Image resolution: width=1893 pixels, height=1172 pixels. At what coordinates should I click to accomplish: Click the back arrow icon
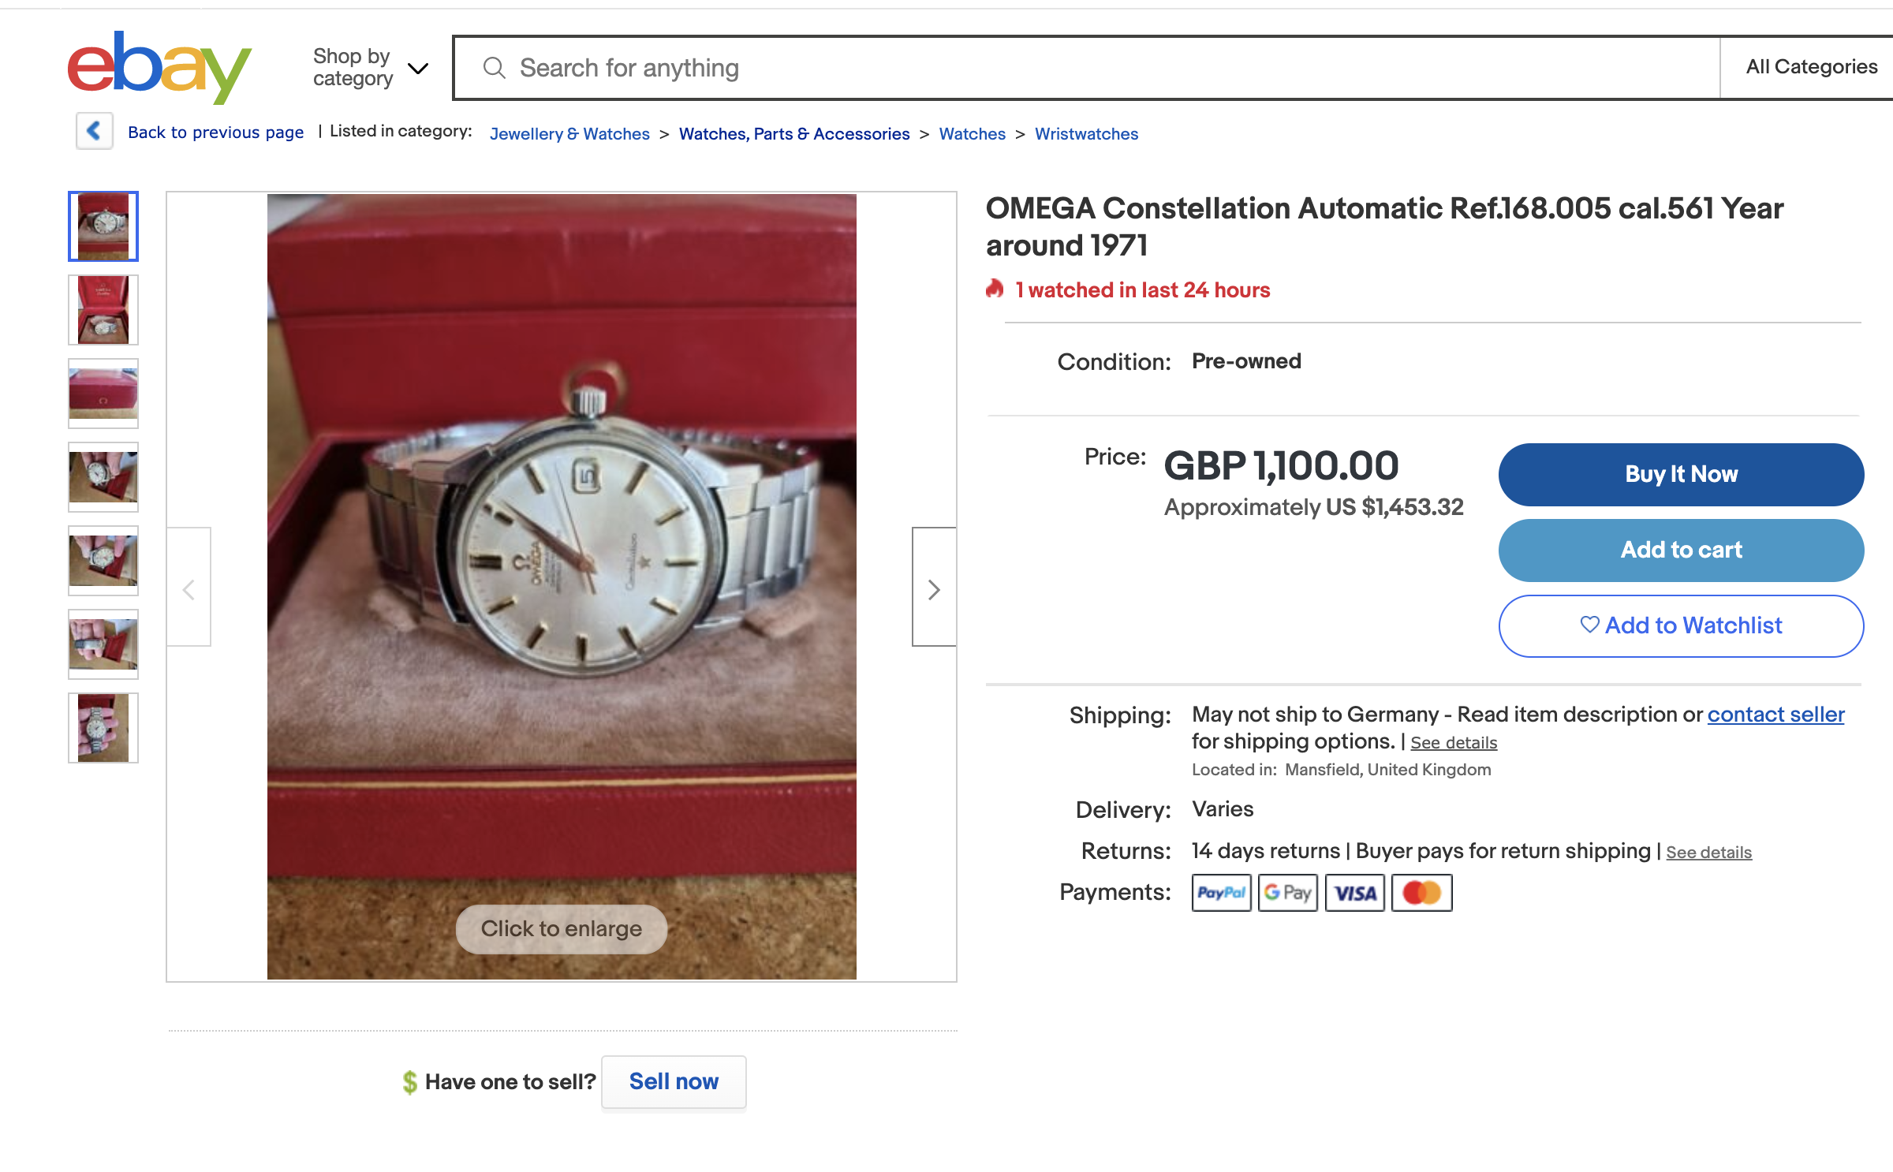coord(94,131)
